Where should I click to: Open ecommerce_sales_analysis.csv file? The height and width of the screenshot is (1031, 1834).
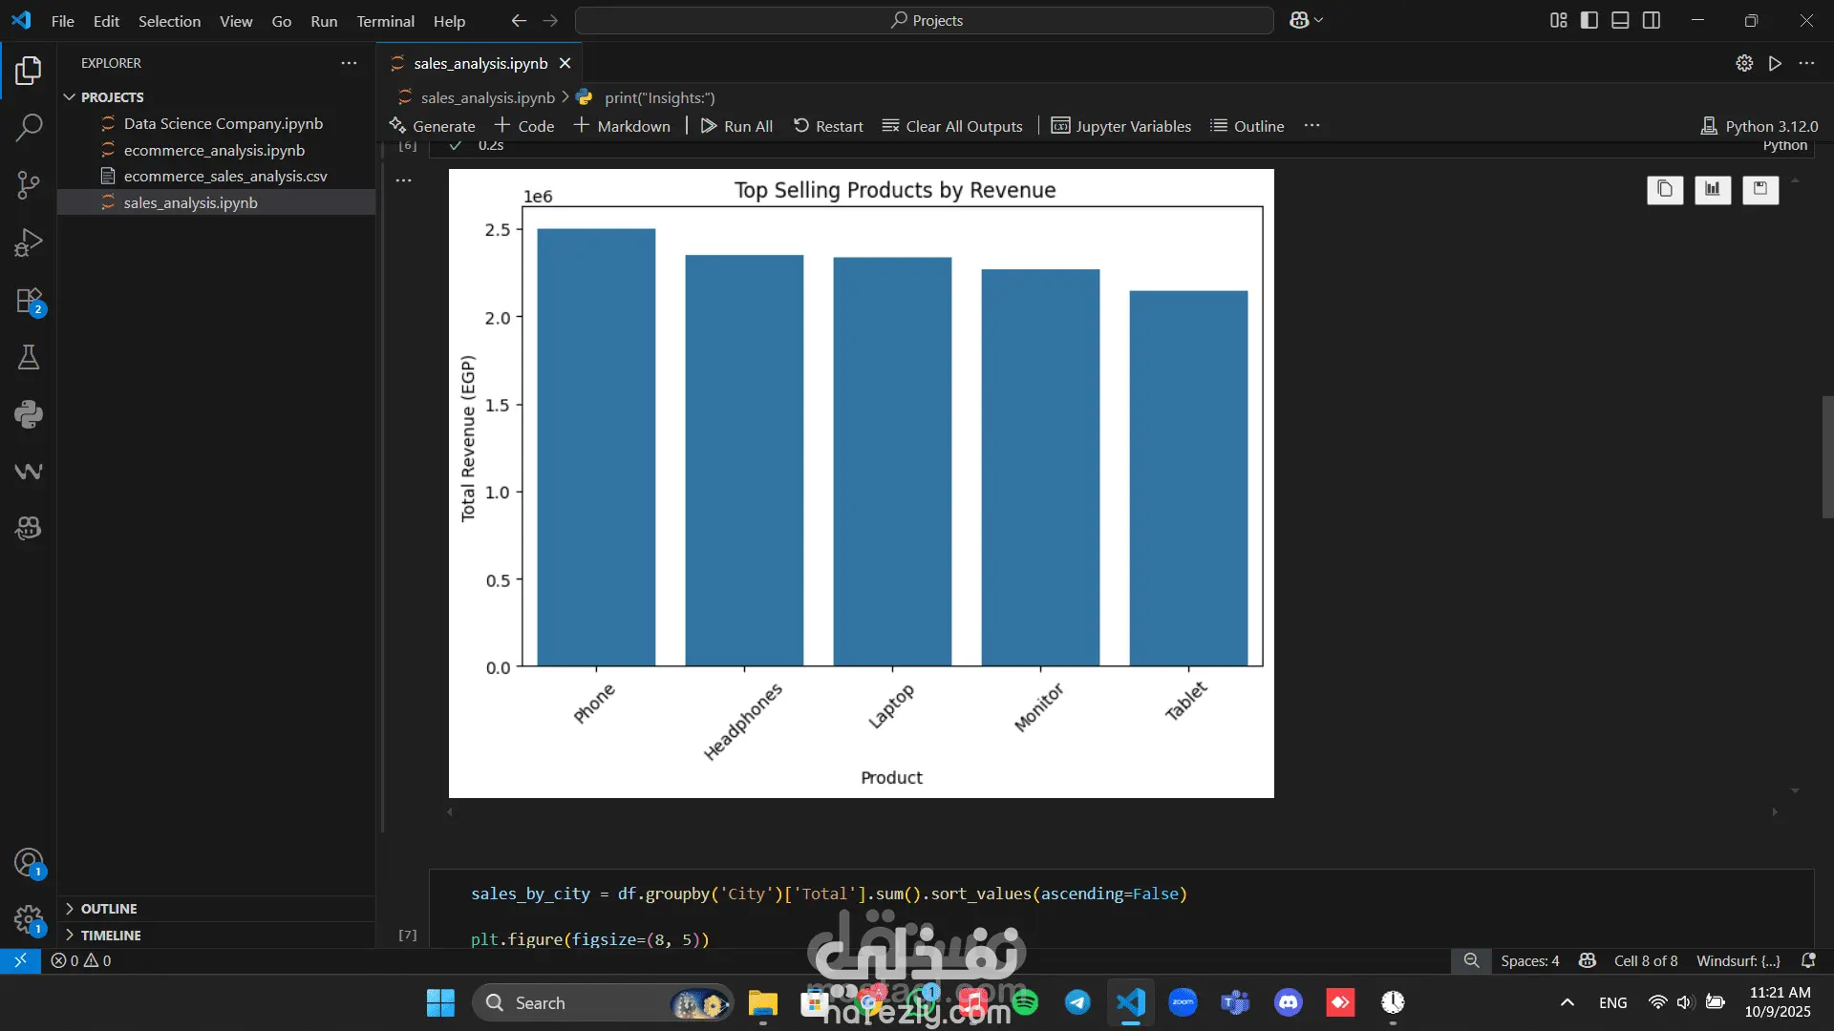tap(225, 177)
